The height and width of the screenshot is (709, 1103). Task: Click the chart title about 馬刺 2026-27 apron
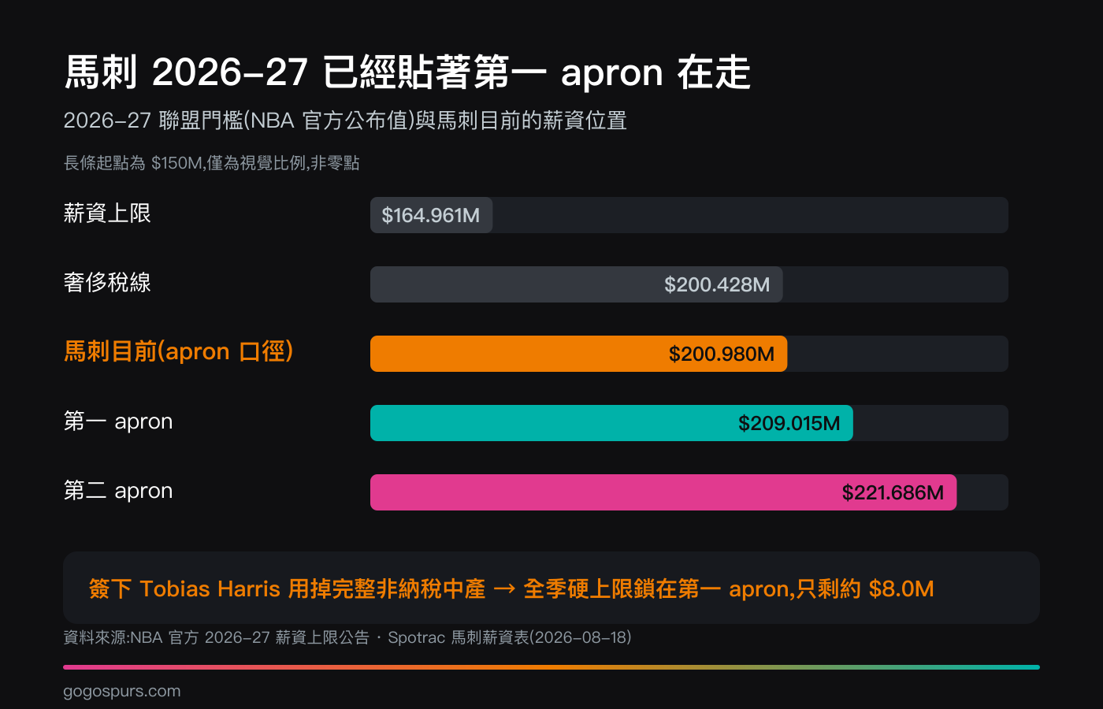coord(407,72)
